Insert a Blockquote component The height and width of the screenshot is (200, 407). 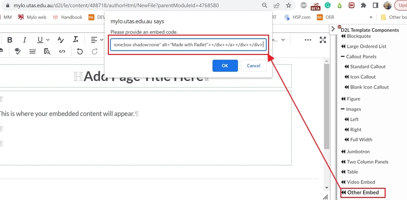tap(356, 36)
